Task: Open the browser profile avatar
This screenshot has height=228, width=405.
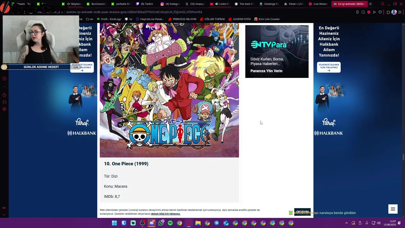Action: coord(394,12)
